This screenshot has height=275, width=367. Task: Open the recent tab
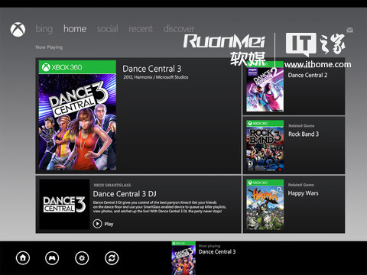[141, 29]
